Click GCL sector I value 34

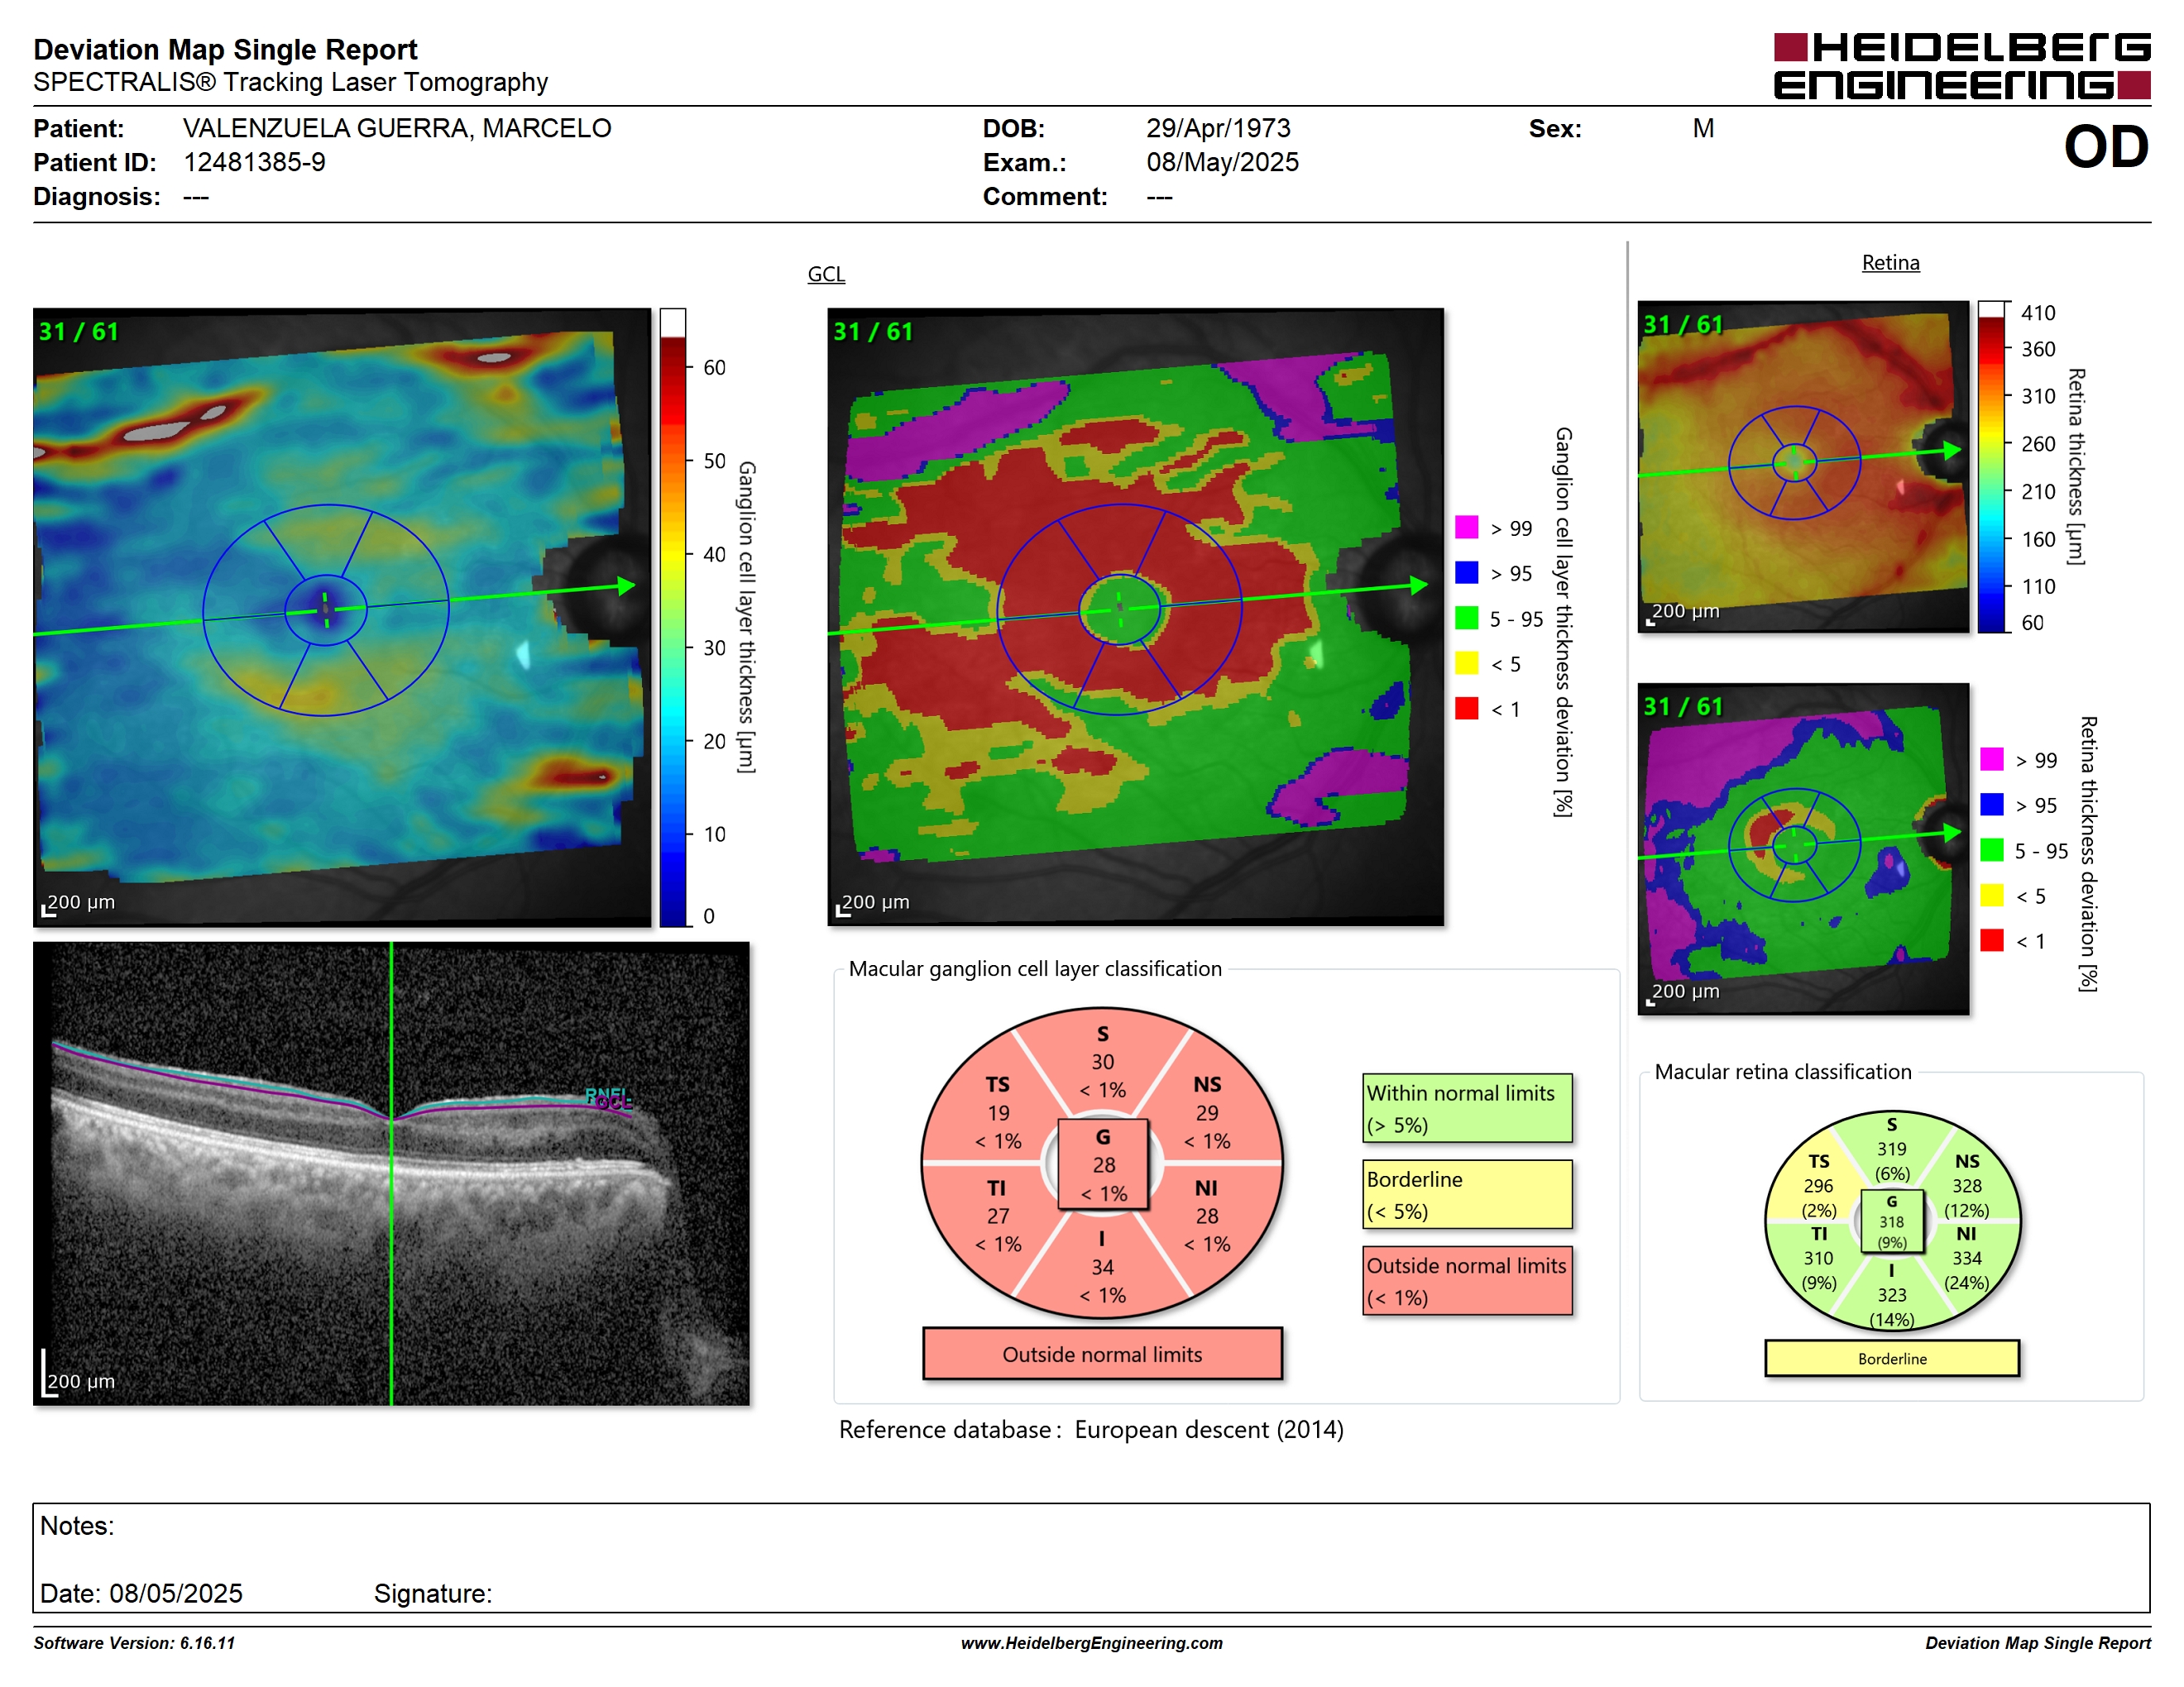(x=1102, y=1267)
